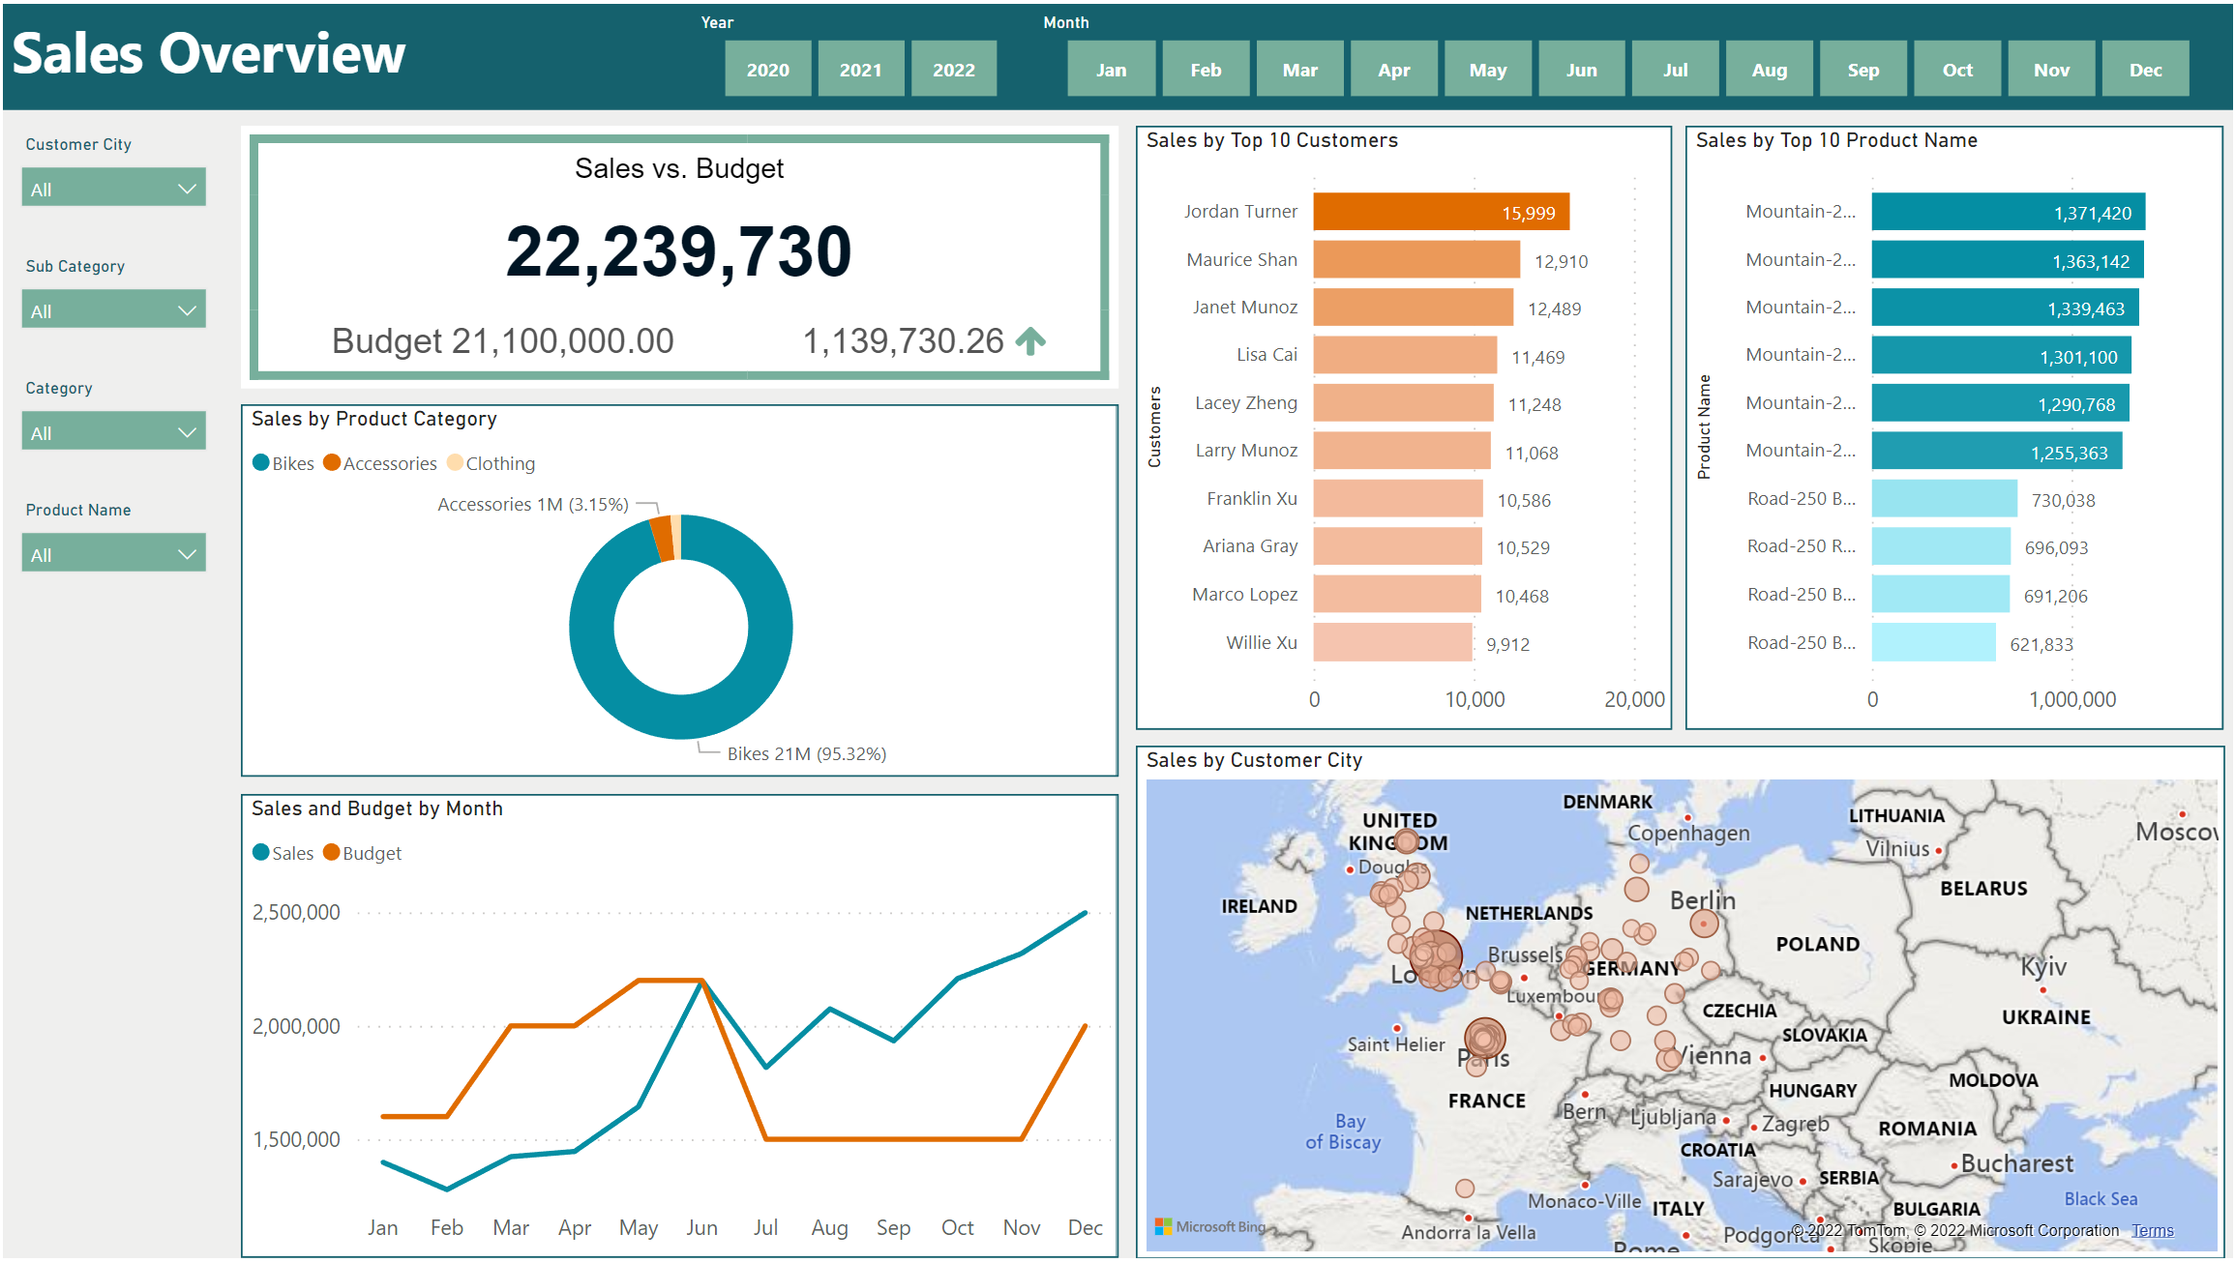This screenshot has width=2235, height=1263.
Task: Open the Terms link on the map
Action: click(x=2153, y=1230)
